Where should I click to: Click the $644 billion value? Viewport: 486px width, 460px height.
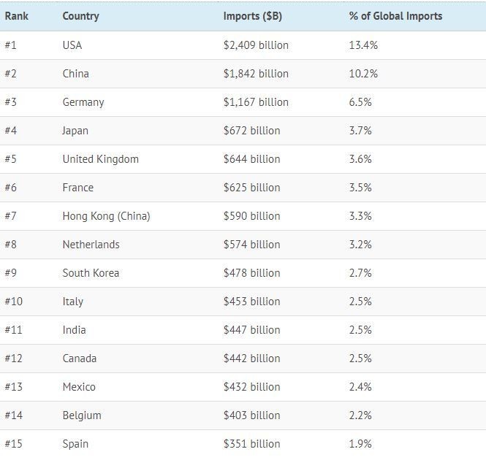pyautogui.click(x=251, y=159)
